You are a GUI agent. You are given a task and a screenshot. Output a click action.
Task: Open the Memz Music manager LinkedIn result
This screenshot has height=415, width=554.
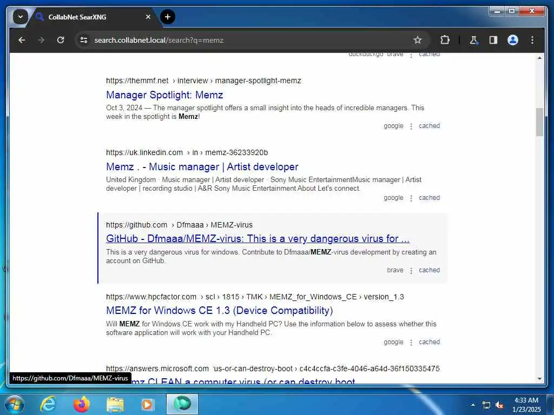coord(202,166)
